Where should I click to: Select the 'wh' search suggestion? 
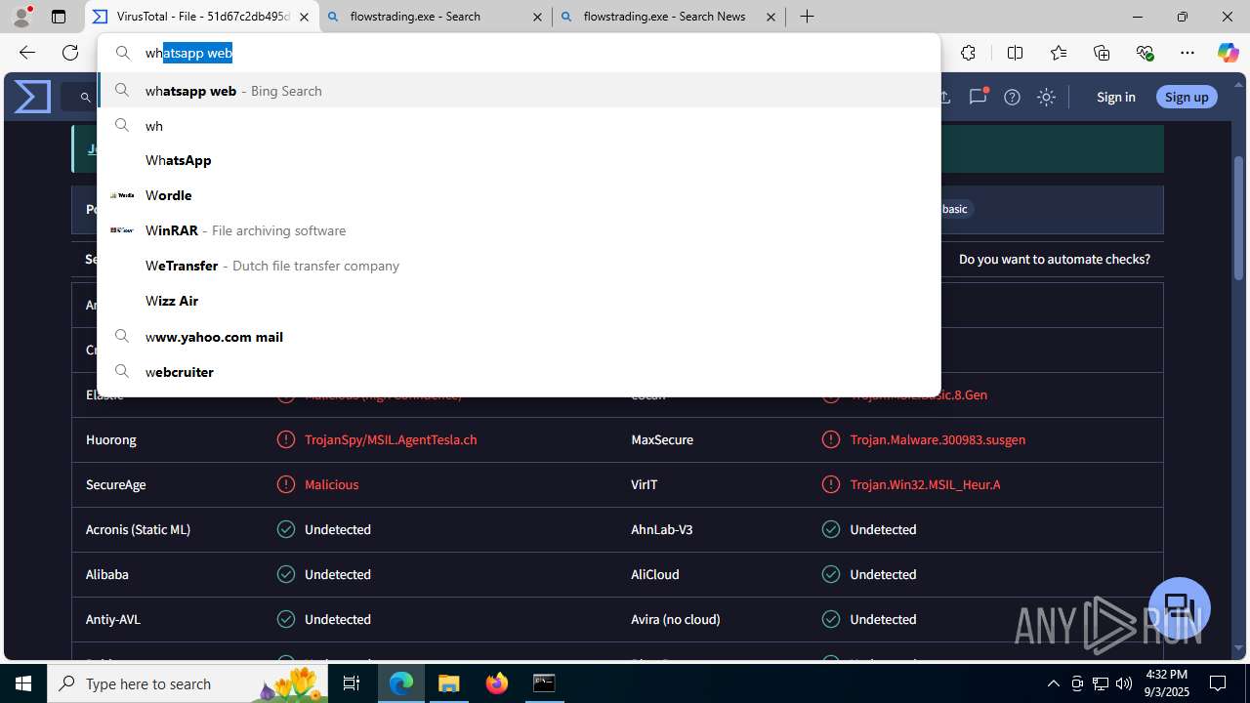(519, 126)
